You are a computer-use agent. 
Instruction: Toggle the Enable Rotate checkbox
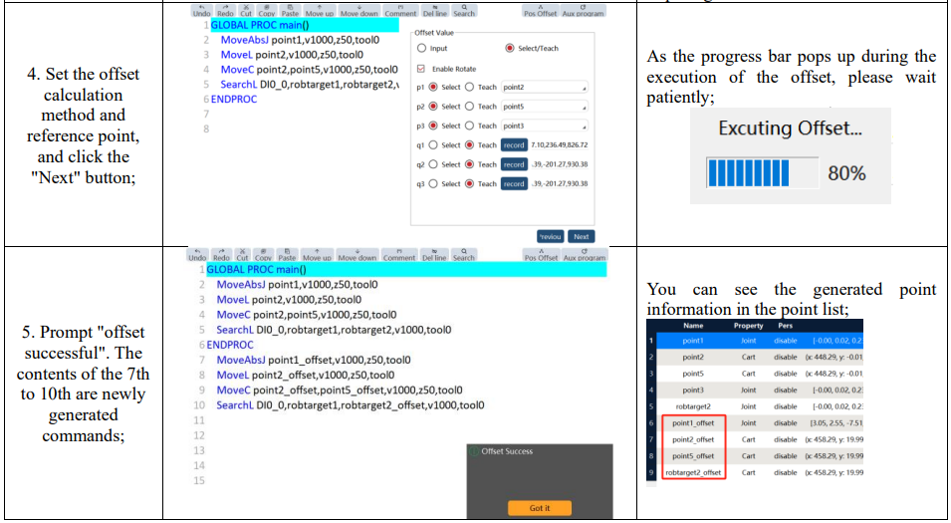(421, 69)
